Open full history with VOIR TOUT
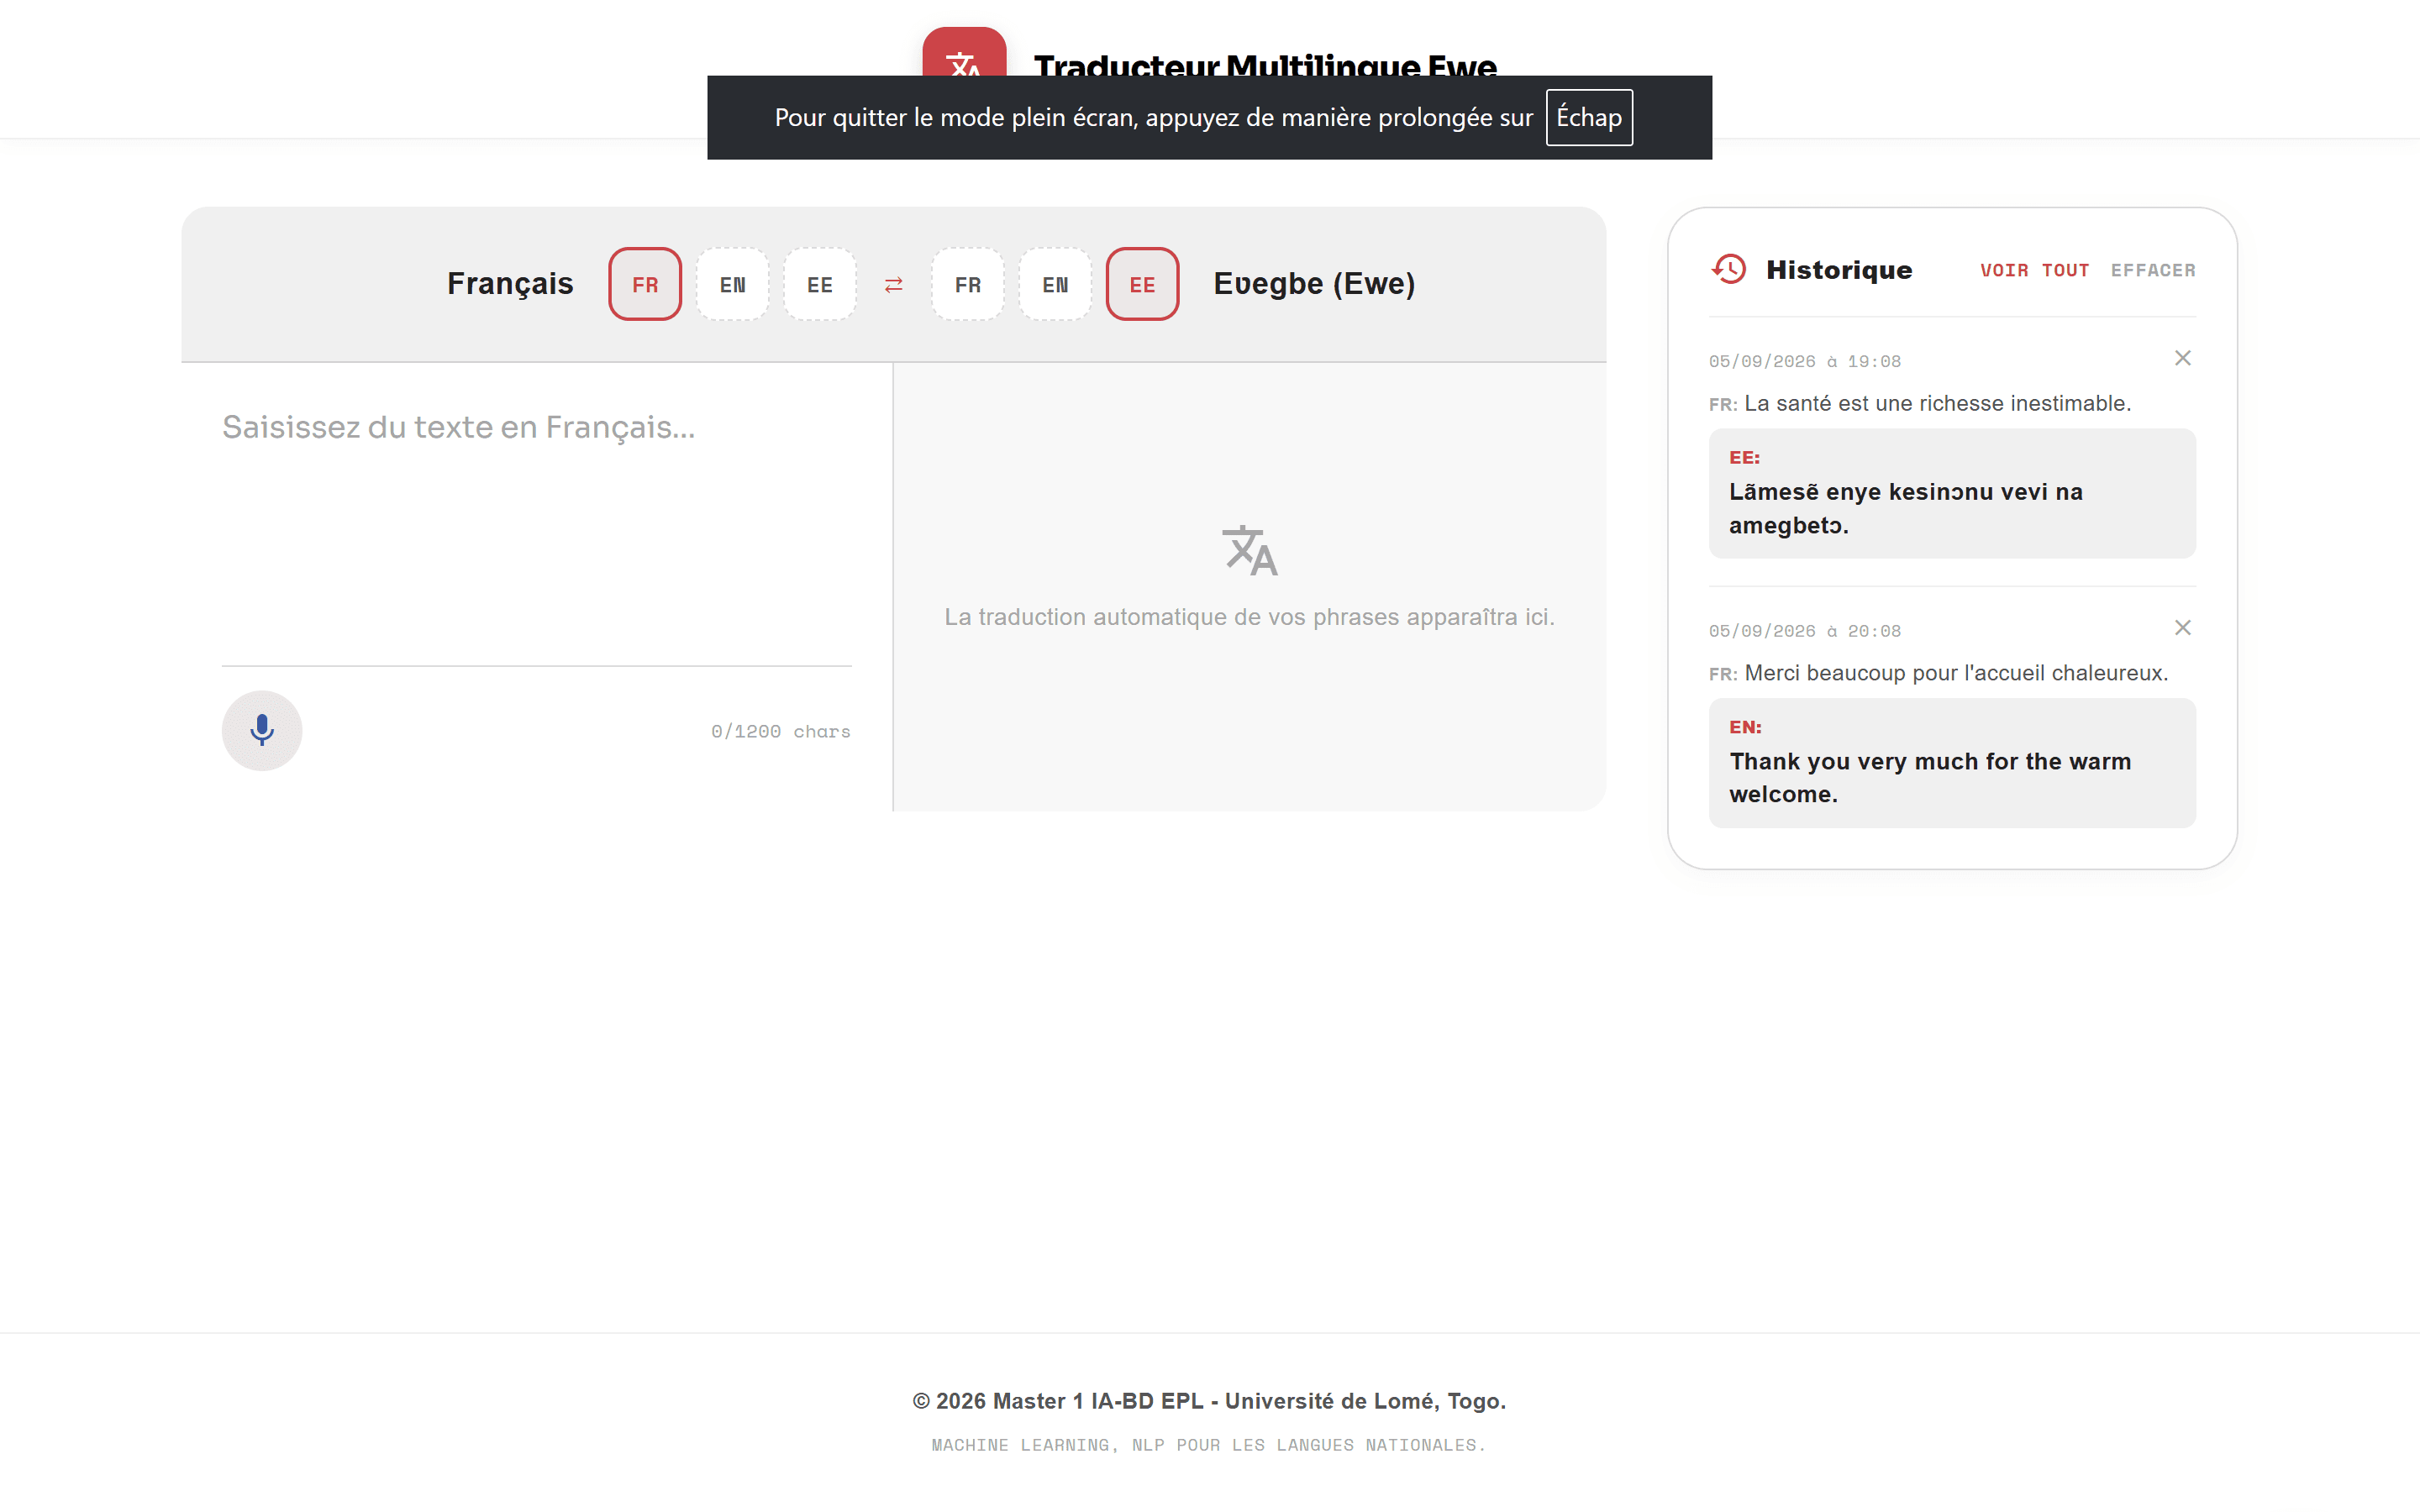2420x1512 pixels. (2034, 270)
